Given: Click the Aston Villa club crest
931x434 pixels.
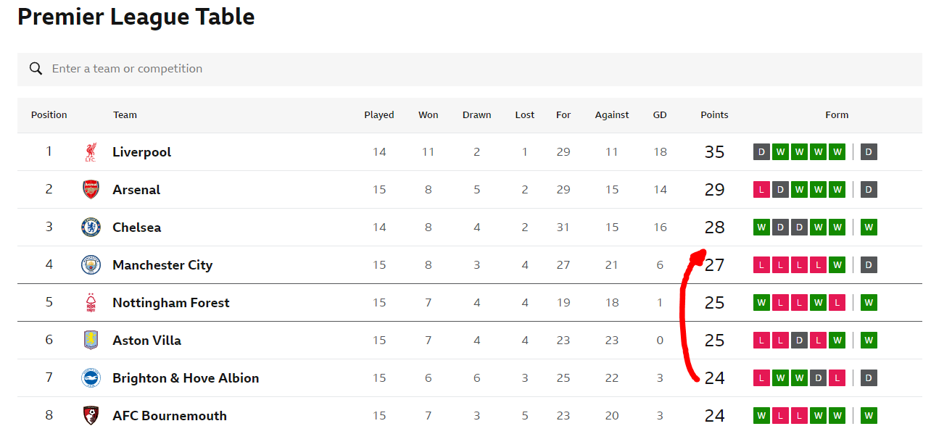Looking at the screenshot, I should [91, 341].
